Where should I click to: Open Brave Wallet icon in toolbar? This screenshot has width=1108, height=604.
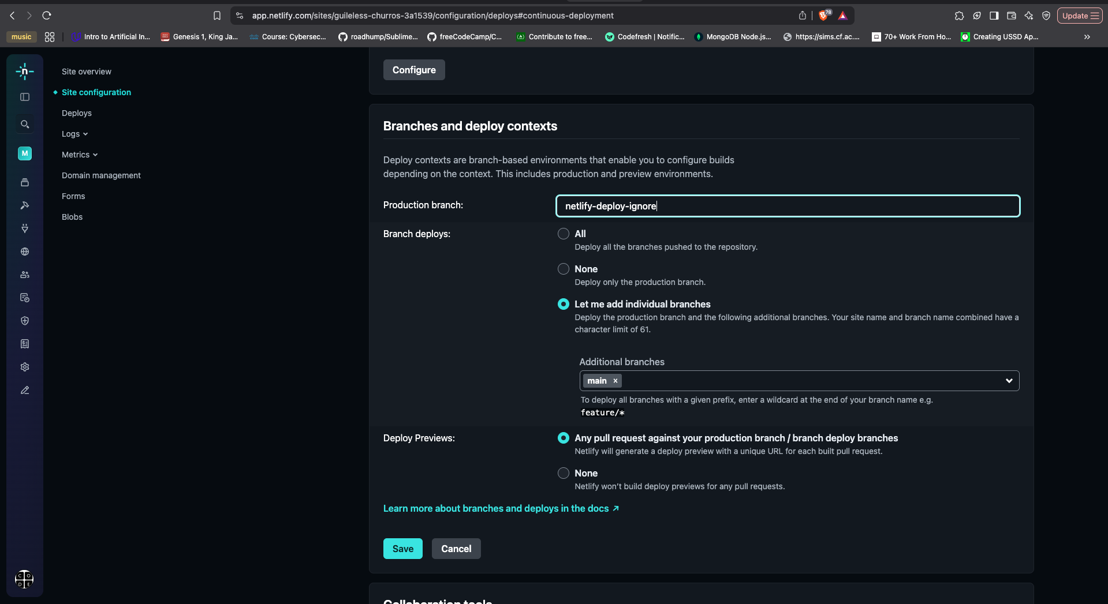tap(1012, 16)
